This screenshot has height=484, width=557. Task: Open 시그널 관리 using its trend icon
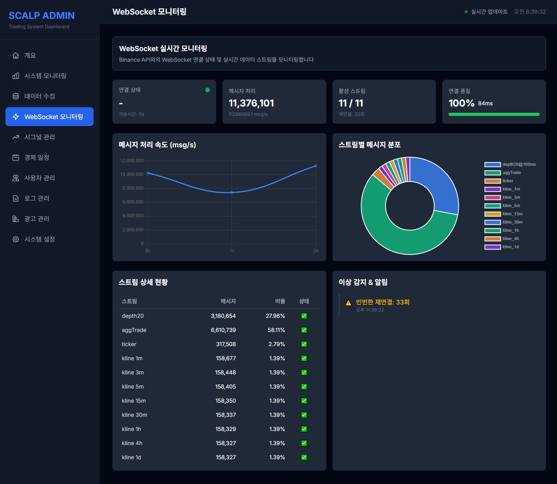15,137
